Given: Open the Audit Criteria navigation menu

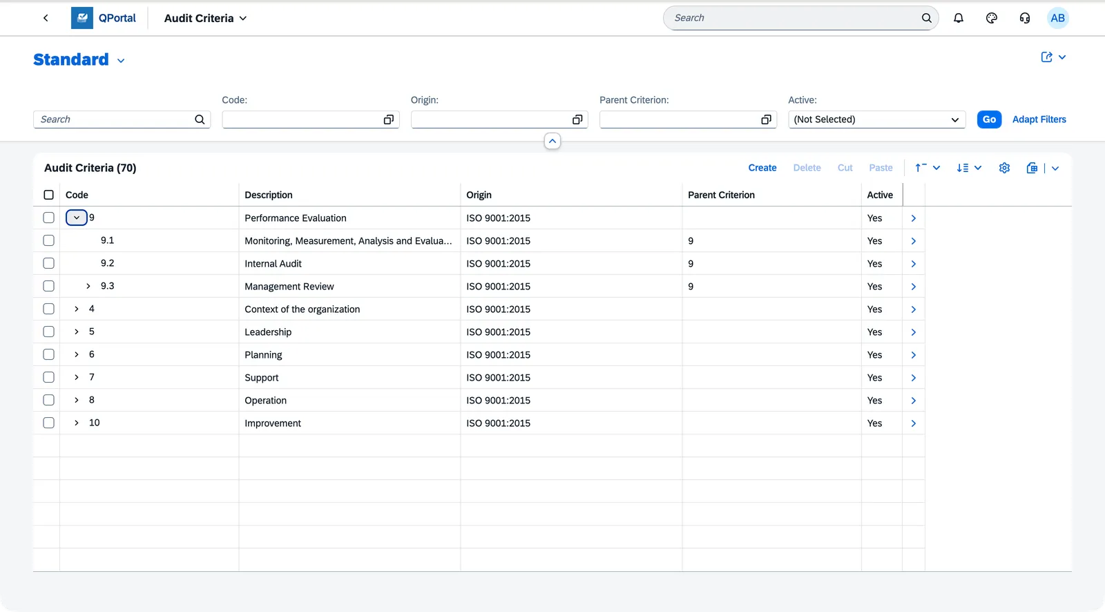Looking at the screenshot, I should tap(205, 18).
